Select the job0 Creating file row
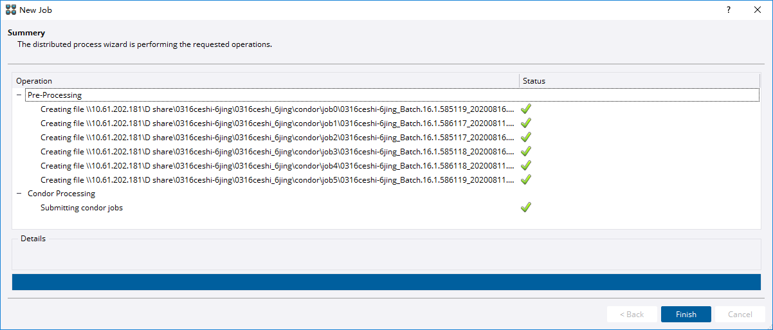 [x=277, y=109]
